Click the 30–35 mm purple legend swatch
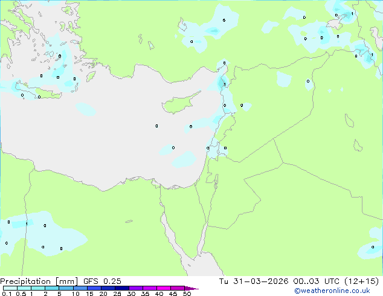 pyautogui.click(x=136, y=288)
